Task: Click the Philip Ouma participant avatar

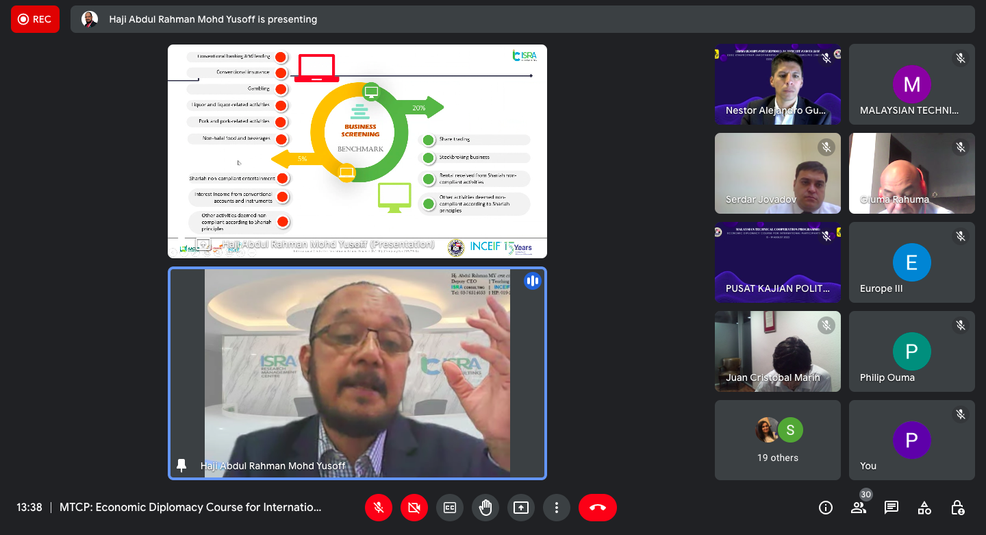Action: (x=911, y=351)
